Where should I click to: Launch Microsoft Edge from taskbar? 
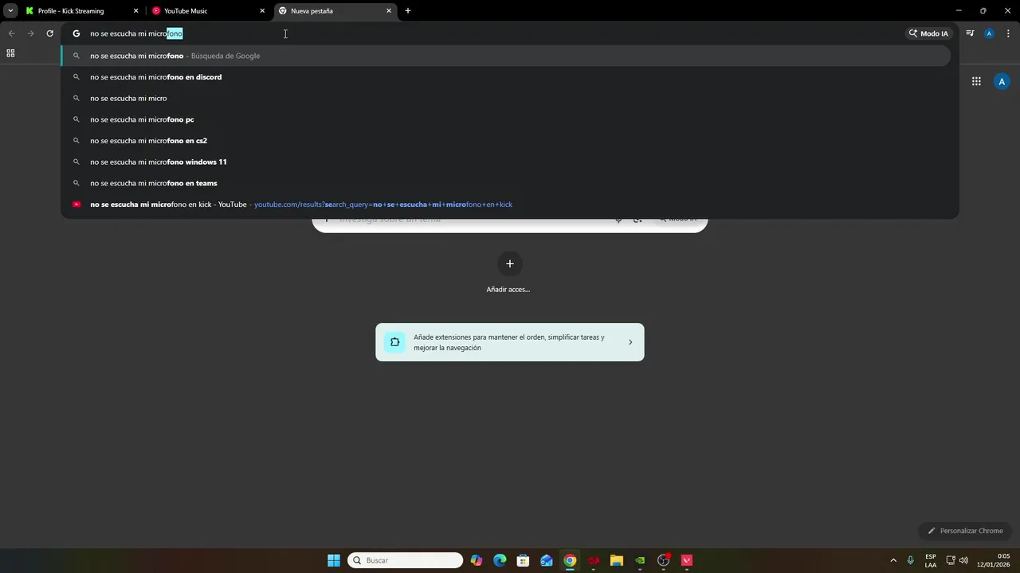click(x=500, y=560)
